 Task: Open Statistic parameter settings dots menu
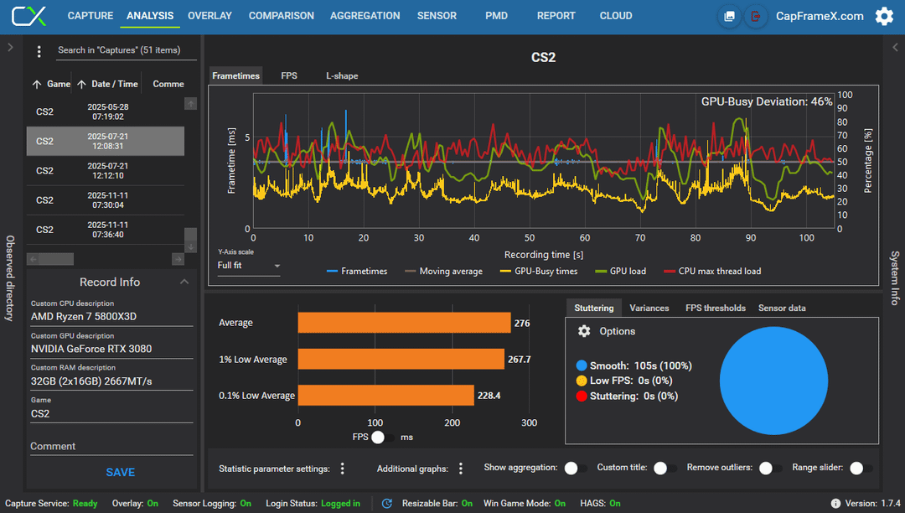coord(342,469)
